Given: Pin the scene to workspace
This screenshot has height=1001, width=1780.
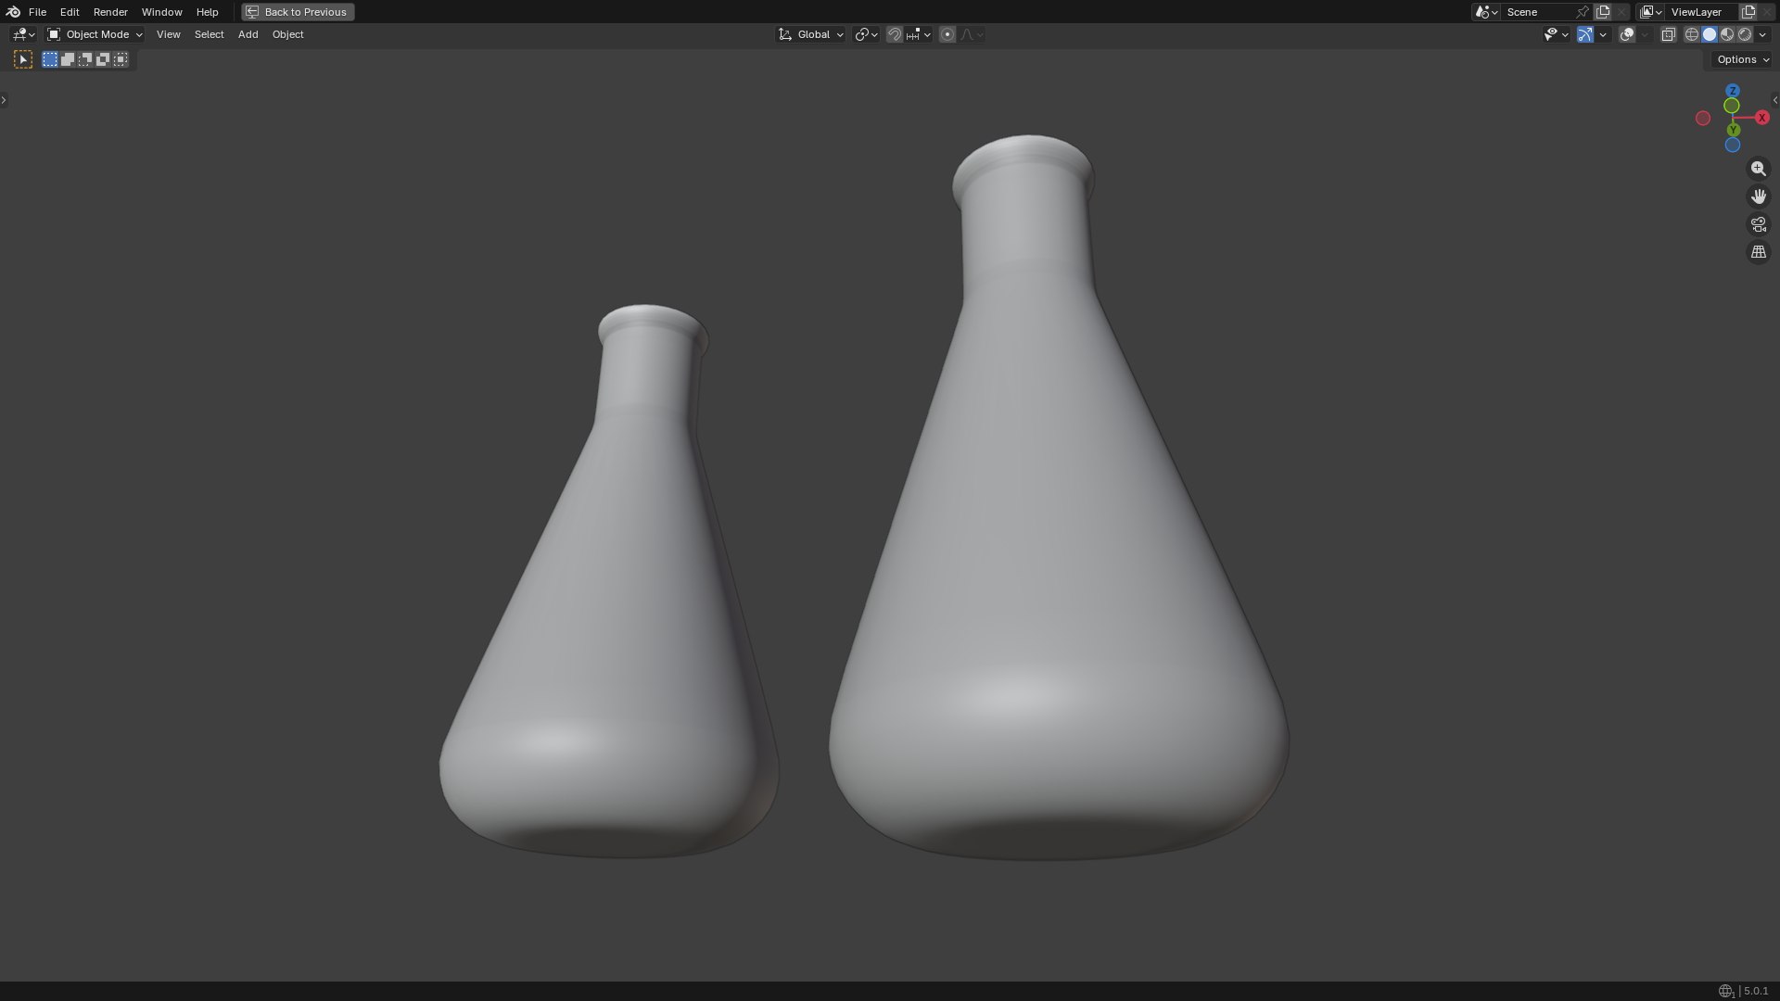Looking at the screenshot, I should [1583, 12].
